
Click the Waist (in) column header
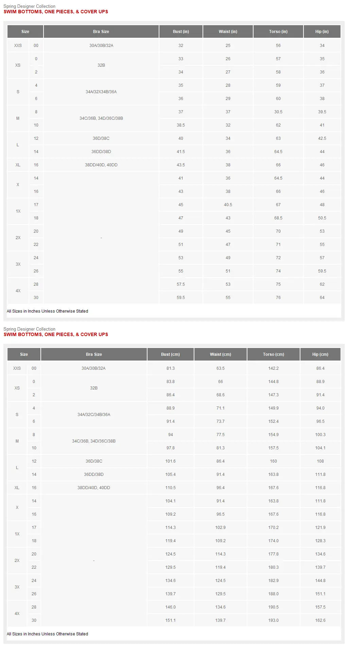point(228,32)
